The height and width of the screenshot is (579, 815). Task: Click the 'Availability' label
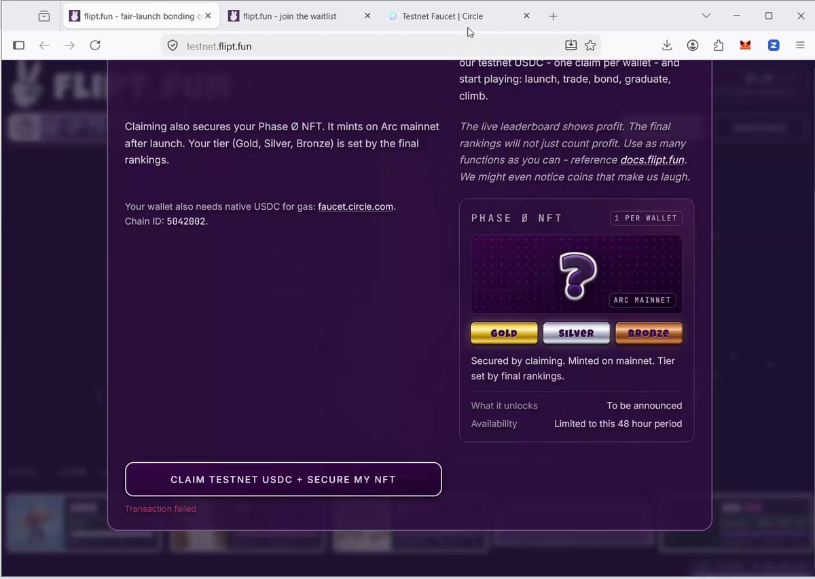pyautogui.click(x=494, y=424)
